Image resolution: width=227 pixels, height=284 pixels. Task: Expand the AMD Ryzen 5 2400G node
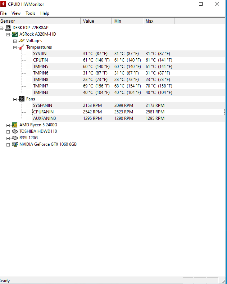[8, 125]
